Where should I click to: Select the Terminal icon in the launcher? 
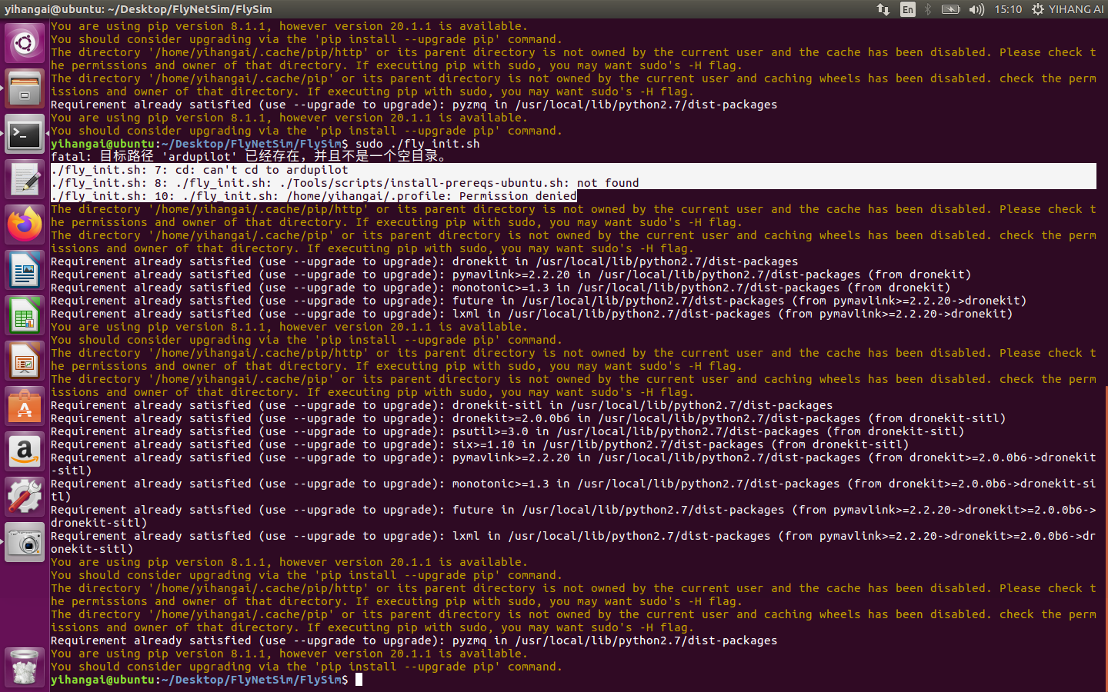pyautogui.click(x=25, y=135)
